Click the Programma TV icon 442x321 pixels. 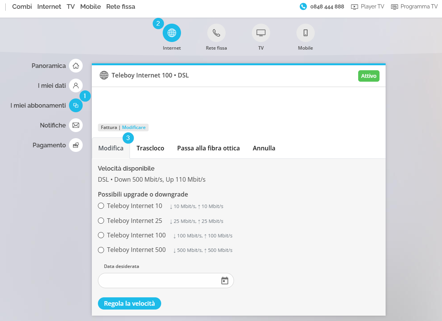tap(394, 7)
